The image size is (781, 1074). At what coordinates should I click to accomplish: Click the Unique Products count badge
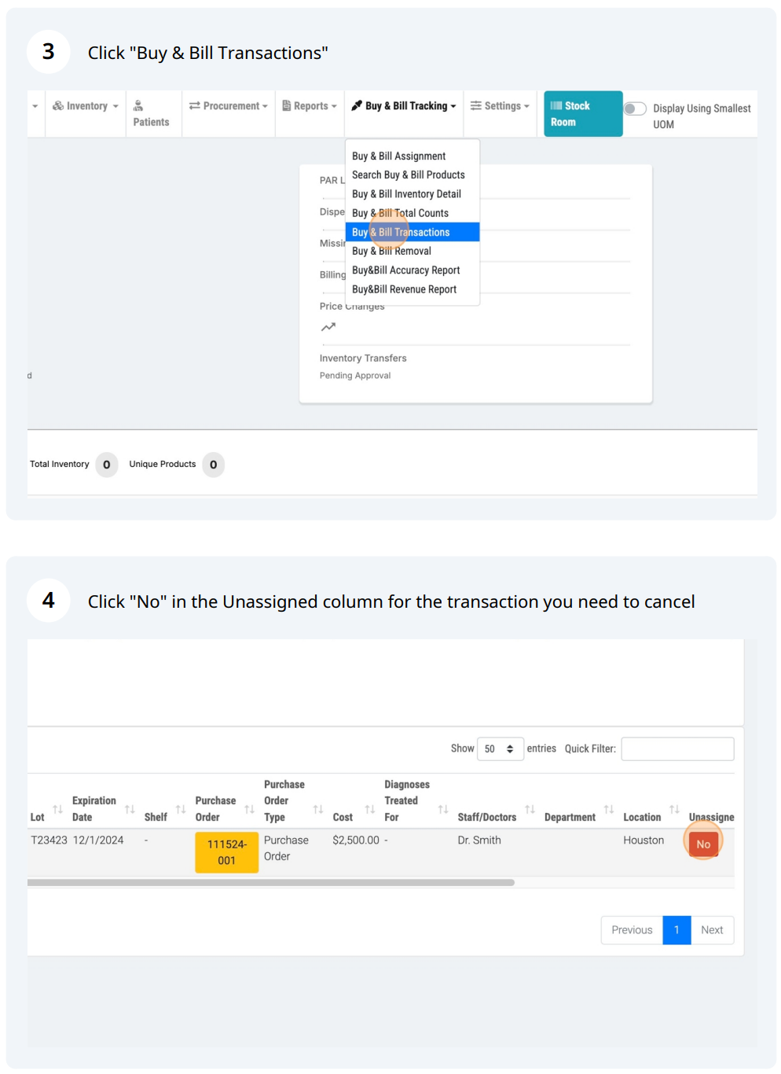tap(214, 465)
